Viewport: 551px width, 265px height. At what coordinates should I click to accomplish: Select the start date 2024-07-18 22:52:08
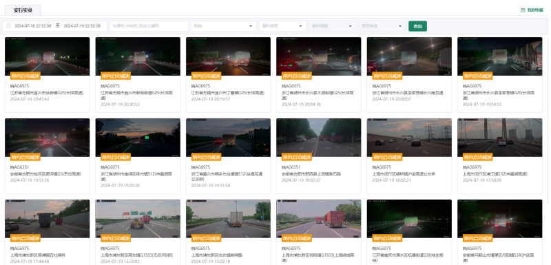(33, 26)
